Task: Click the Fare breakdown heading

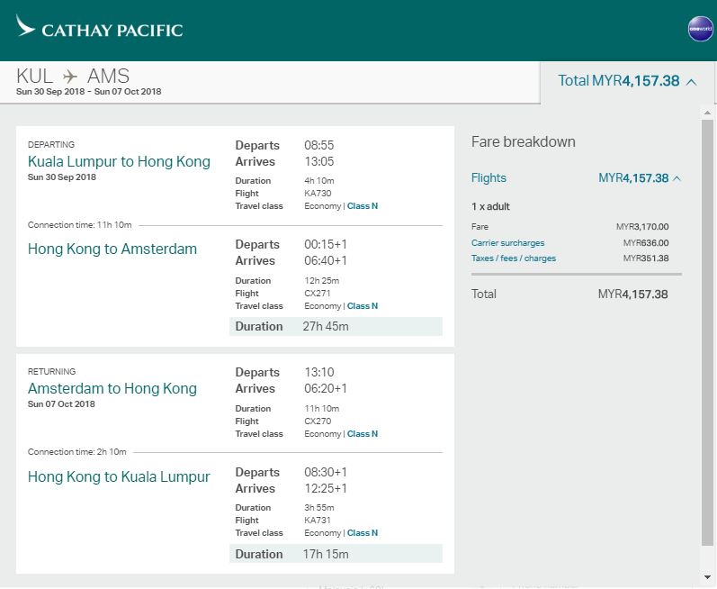Action: [523, 142]
